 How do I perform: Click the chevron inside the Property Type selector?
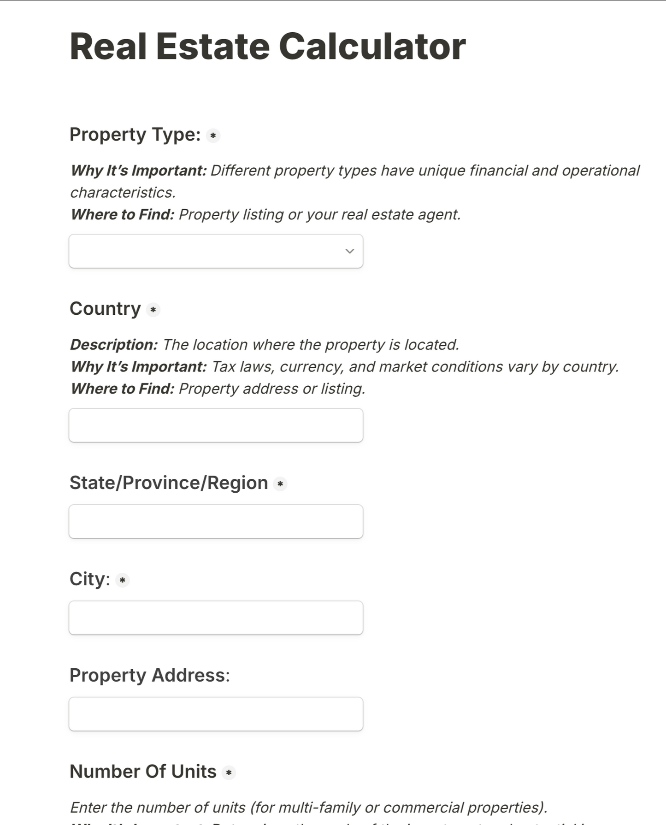pos(349,251)
